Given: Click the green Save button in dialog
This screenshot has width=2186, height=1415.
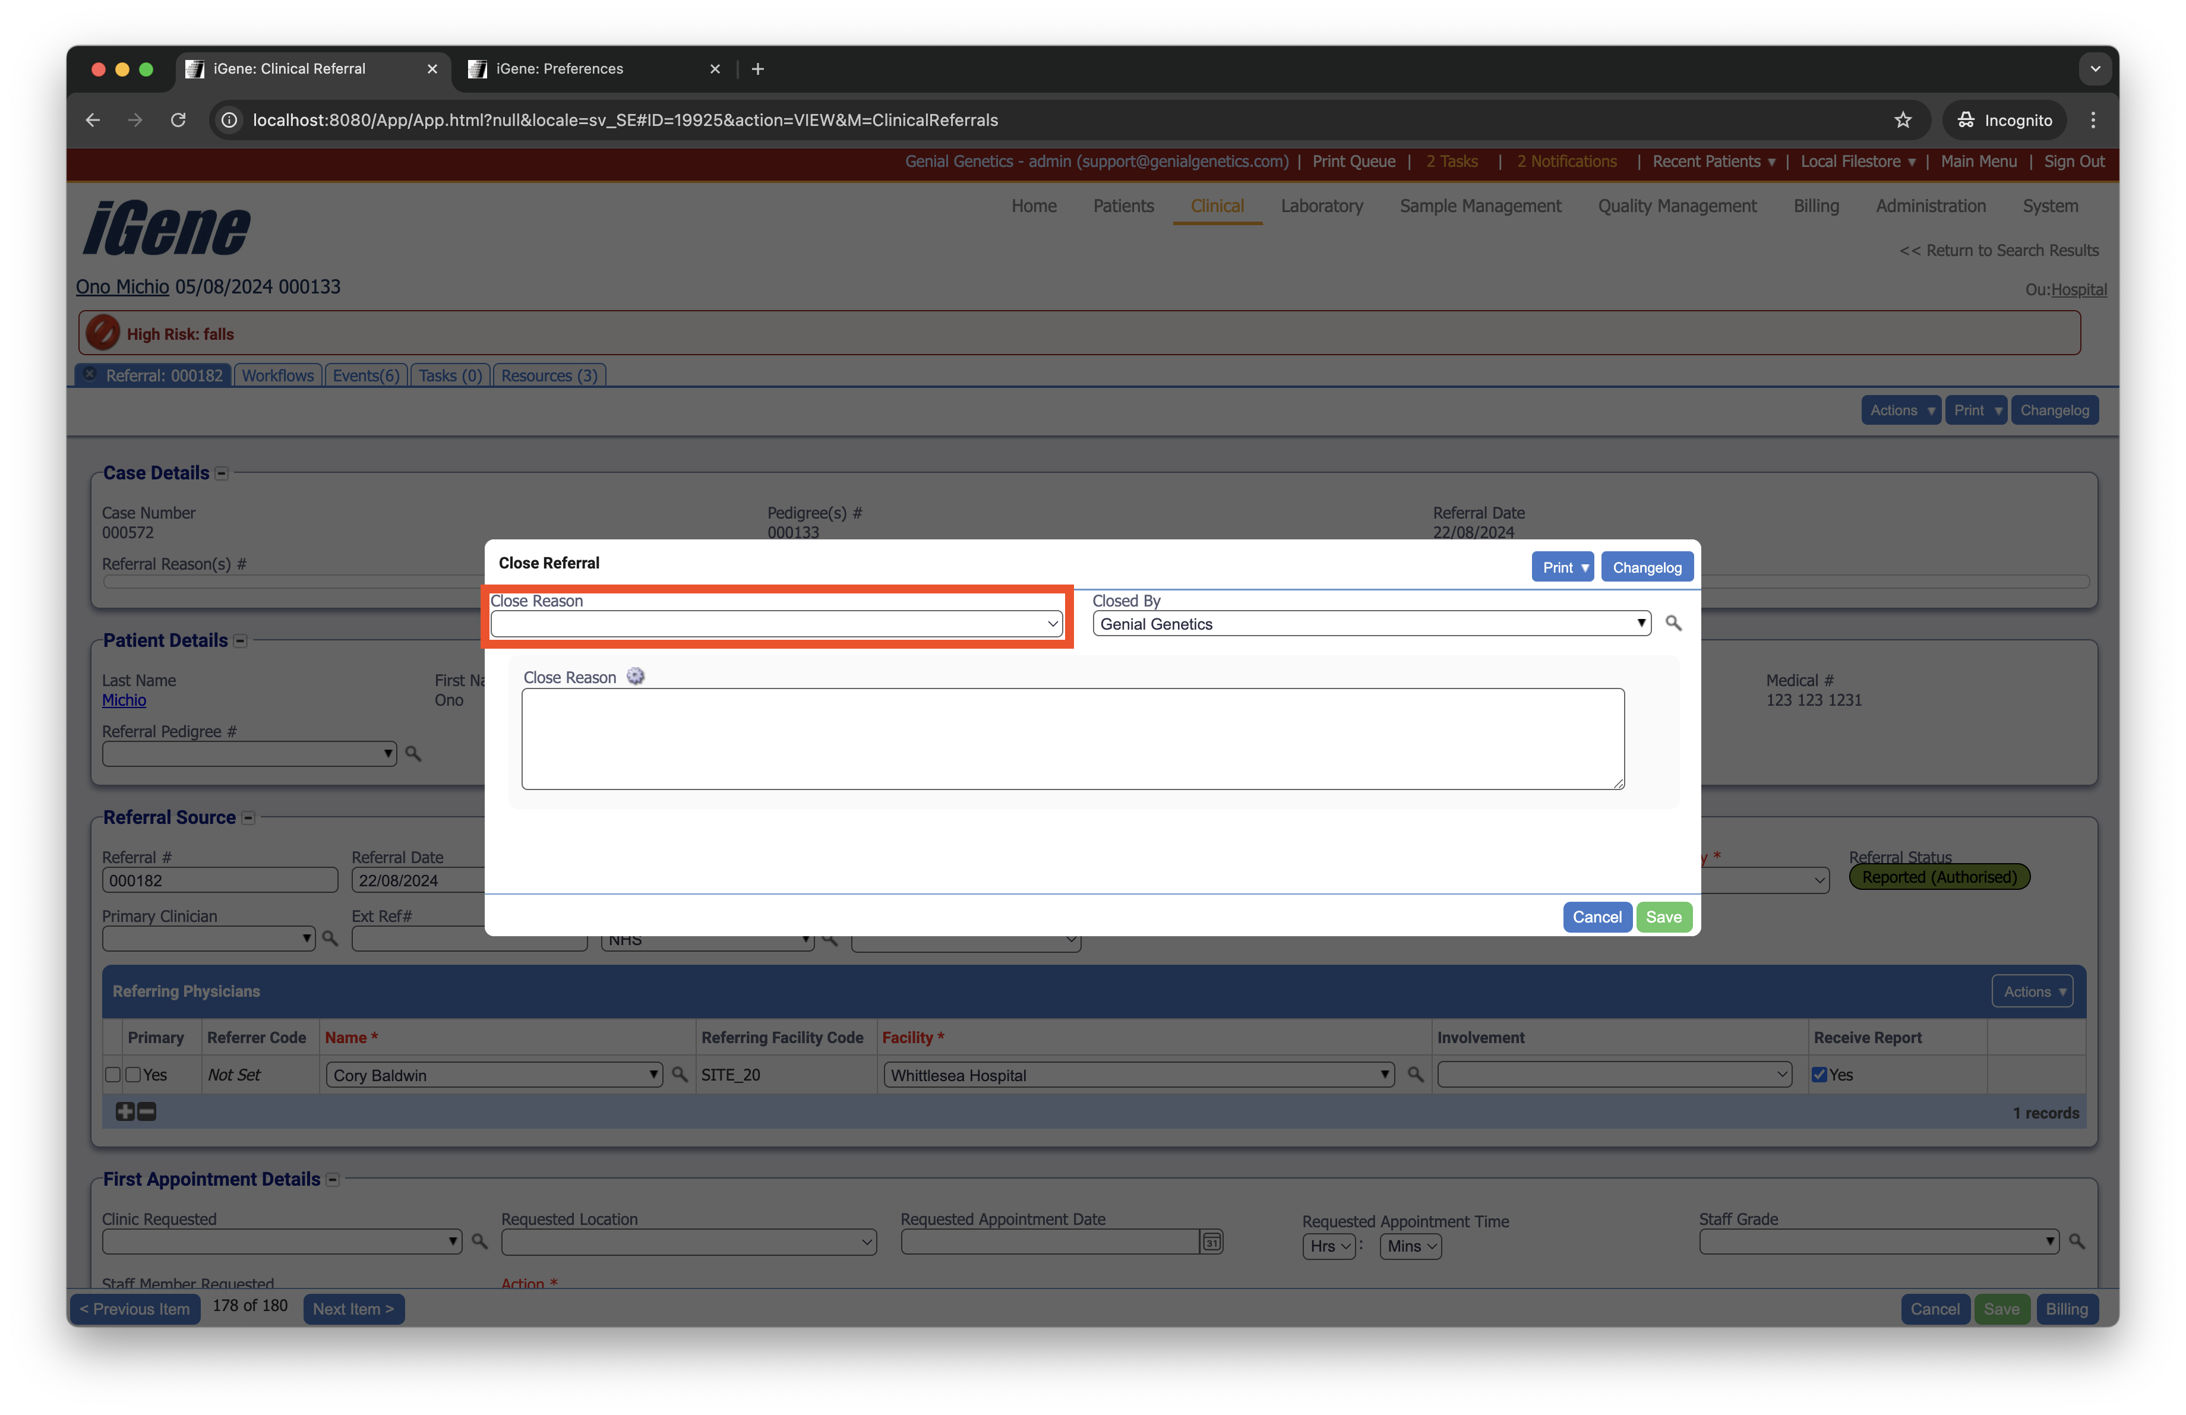Looking at the screenshot, I should coord(1663,917).
